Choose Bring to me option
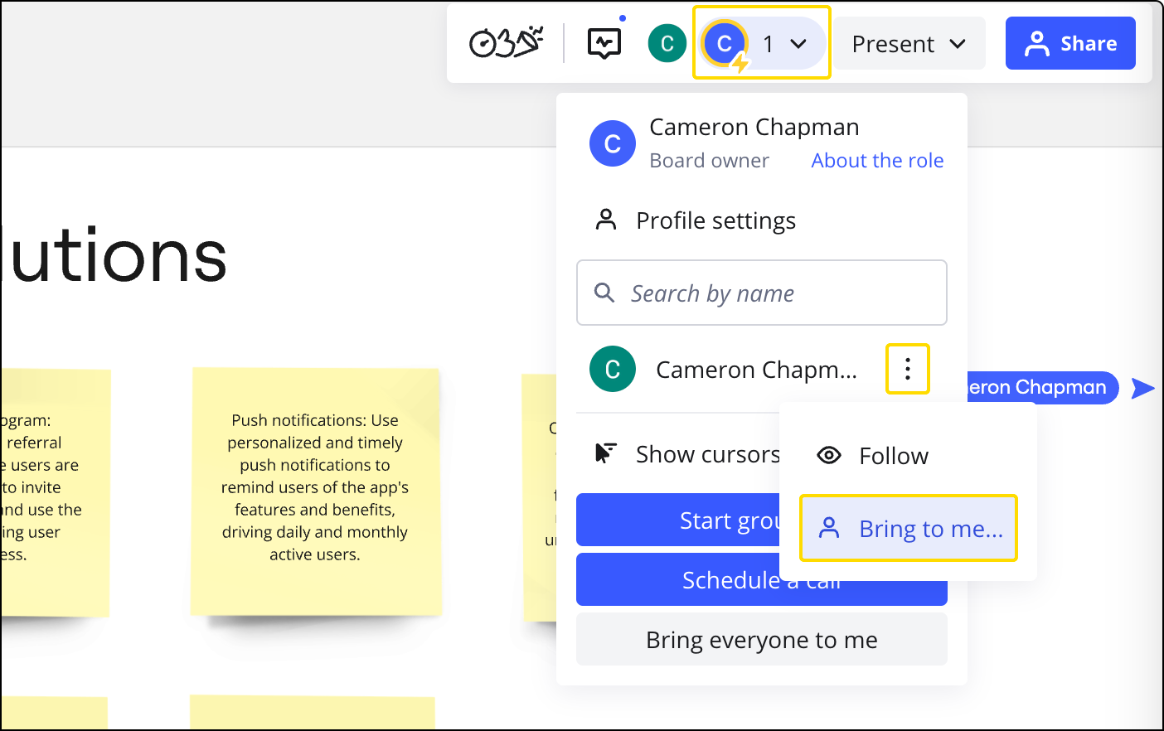 pyautogui.click(x=909, y=529)
